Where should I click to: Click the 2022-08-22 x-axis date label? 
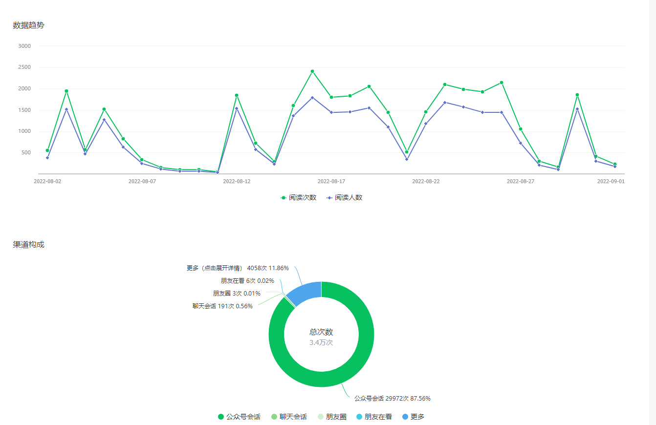pyautogui.click(x=426, y=181)
